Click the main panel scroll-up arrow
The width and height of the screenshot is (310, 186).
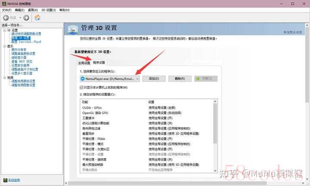click(307, 25)
